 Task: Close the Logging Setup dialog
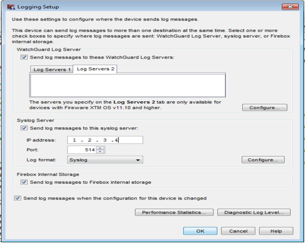290,7
